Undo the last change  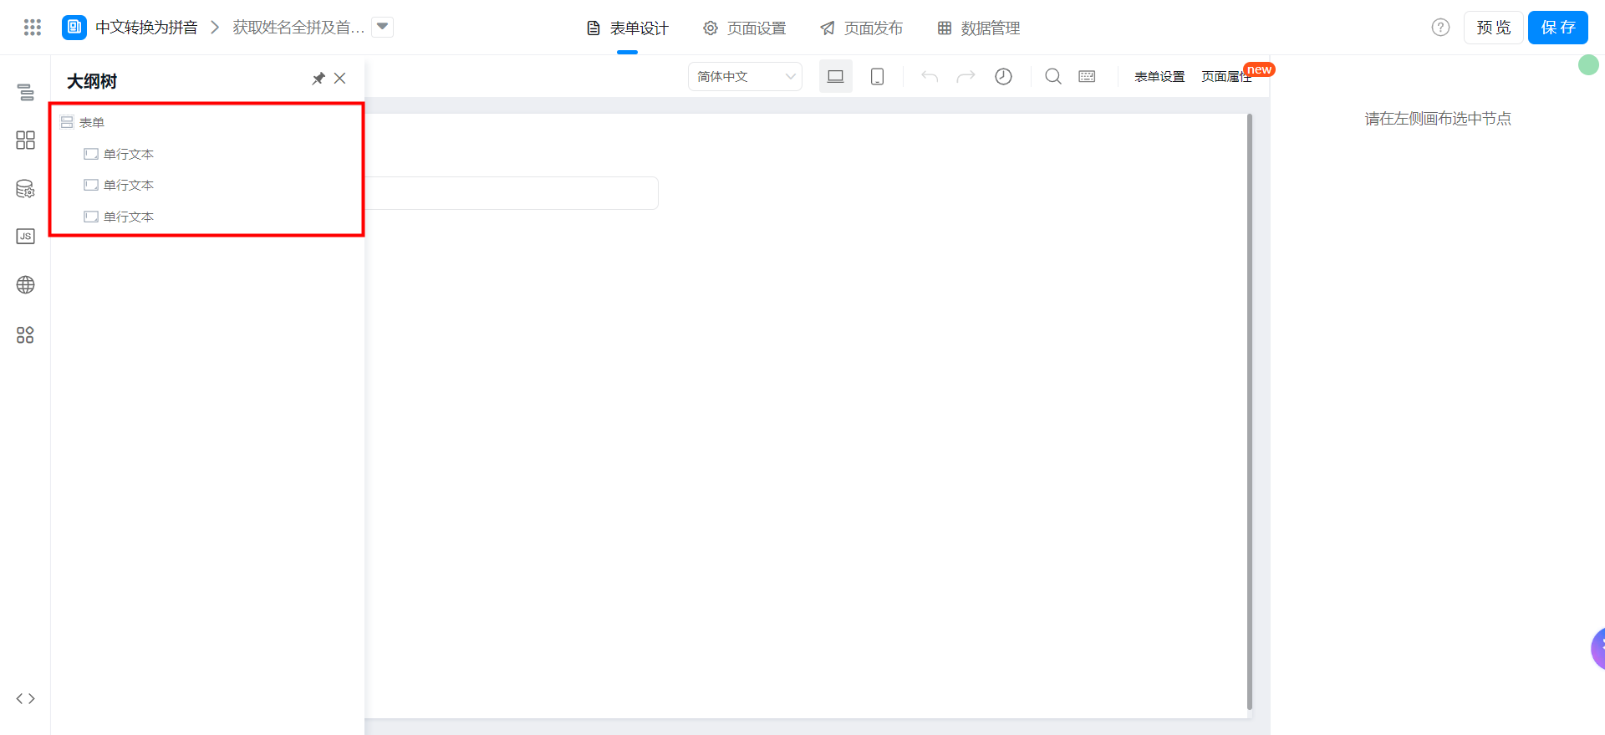[930, 77]
